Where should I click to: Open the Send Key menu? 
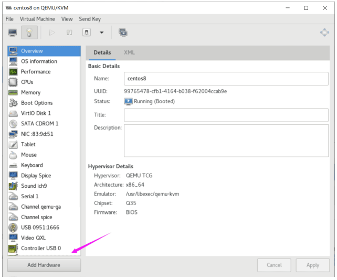point(90,19)
